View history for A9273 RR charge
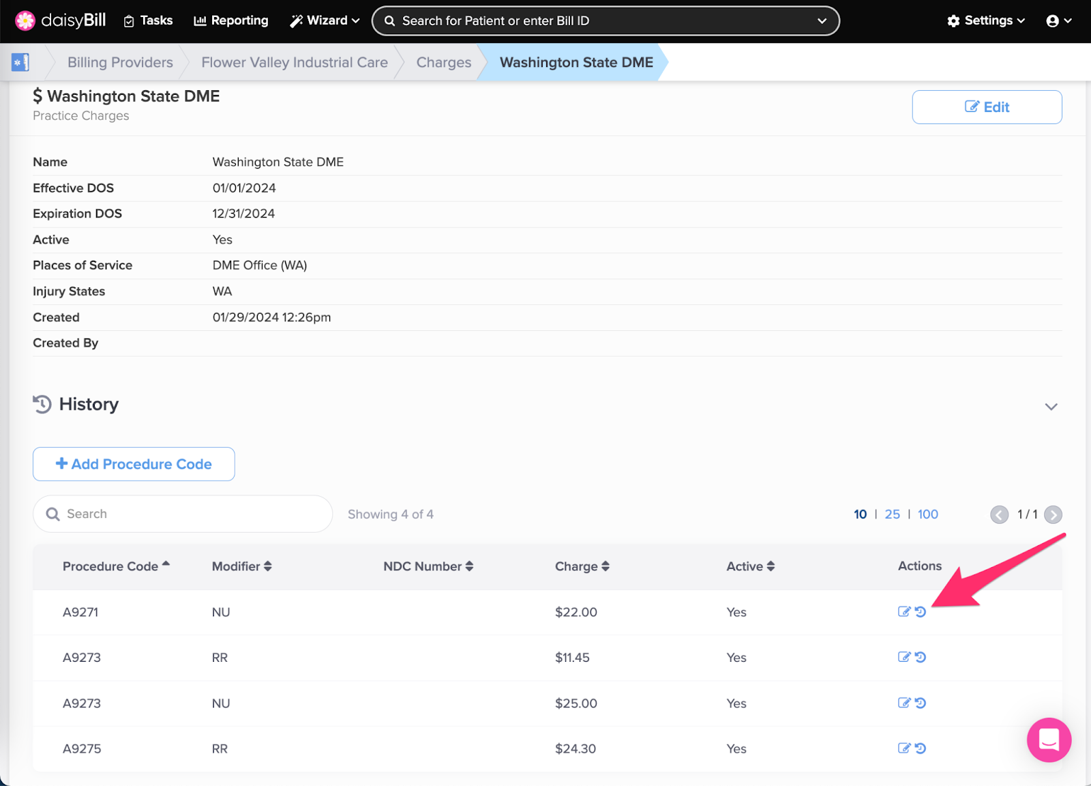 point(921,657)
